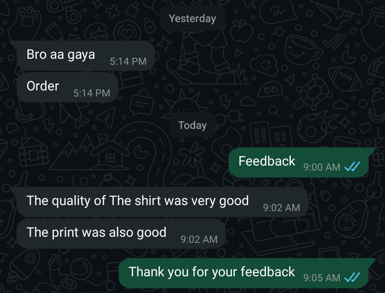This screenshot has height=293, width=385.
Task: Tap the Today date chip
Action: pos(193,125)
